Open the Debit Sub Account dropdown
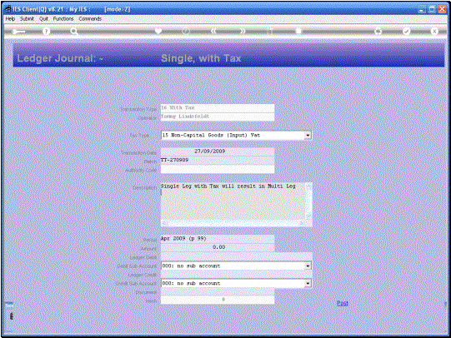Viewport: 451px width, 338px height. 308,266
